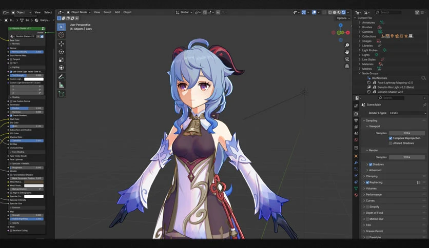The height and width of the screenshot is (248, 429).
Task: Switch to solid viewport shading
Action: point(335,12)
